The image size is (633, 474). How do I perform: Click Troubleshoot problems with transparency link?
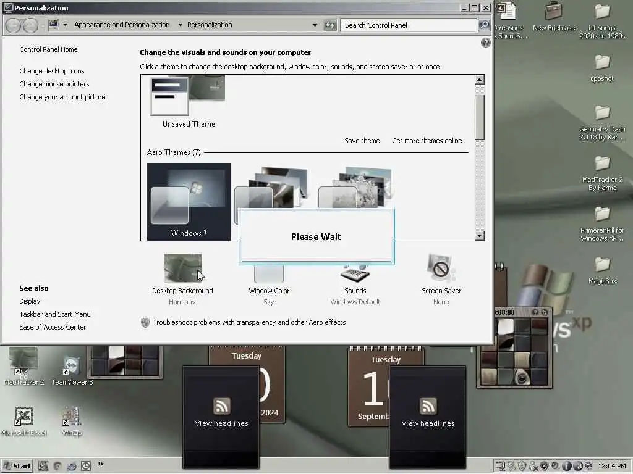pyautogui.click(x=249, y=322)
